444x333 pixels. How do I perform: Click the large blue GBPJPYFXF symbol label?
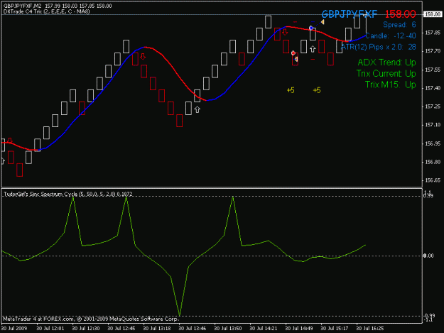tap(350, 14)
